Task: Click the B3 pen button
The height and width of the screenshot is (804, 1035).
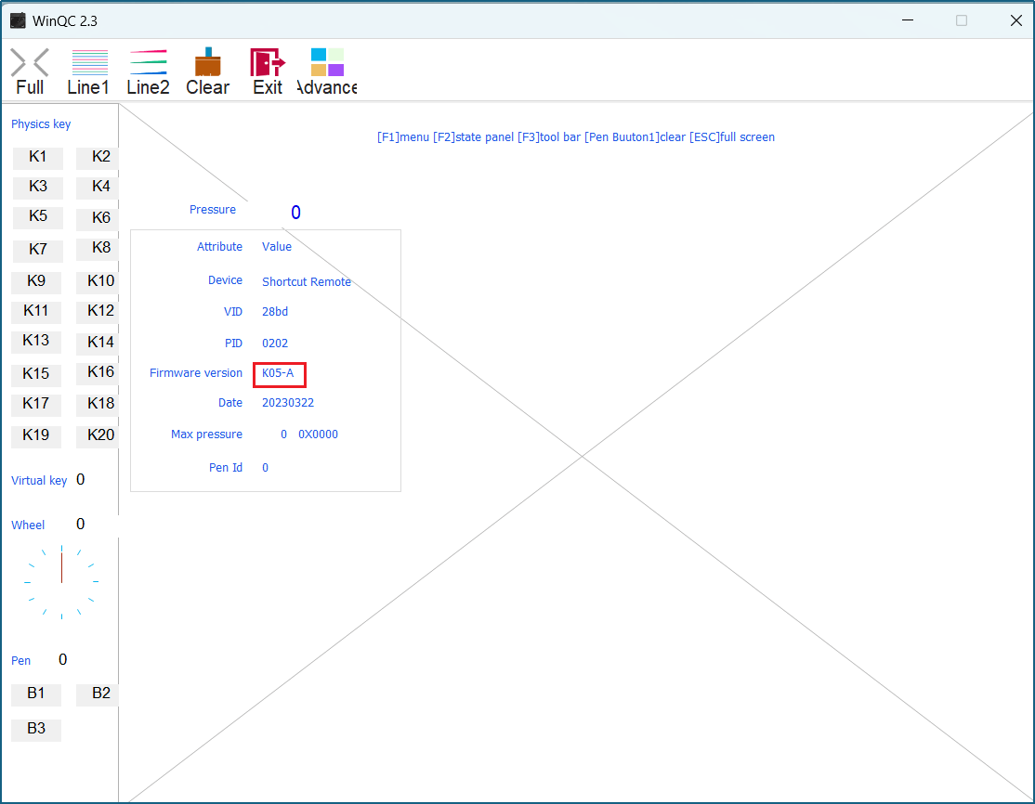Action: (36, 729)
